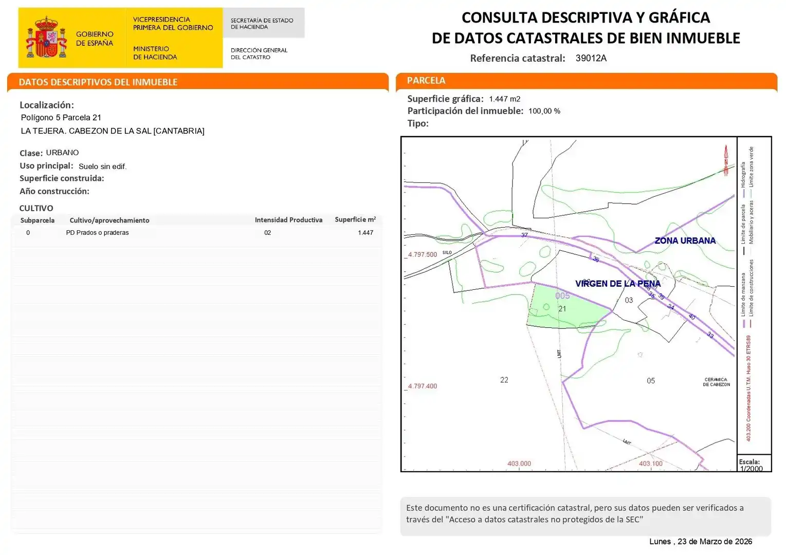
Task: Click the DIRECCIÓN GENERAL DEL CATASTRO label
Action: pyautogui.click(x=259, y=53)
